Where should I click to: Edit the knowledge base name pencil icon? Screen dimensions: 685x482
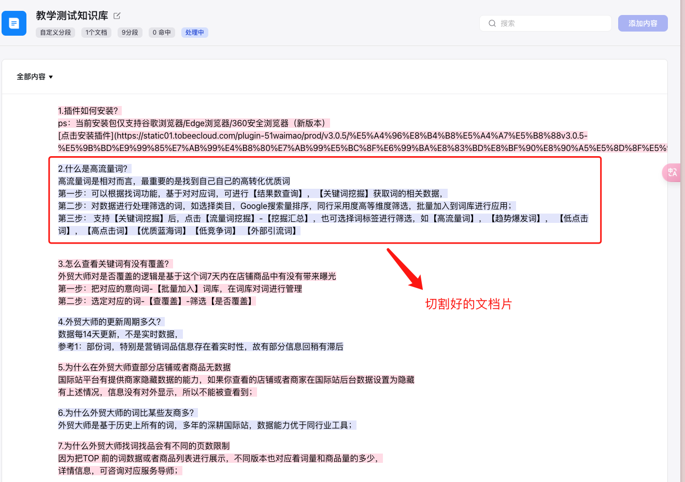pos(117,16)
